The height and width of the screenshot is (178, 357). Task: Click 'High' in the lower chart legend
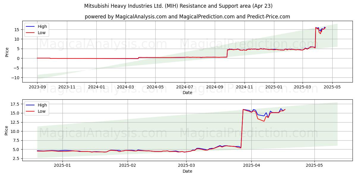(42, 105)
